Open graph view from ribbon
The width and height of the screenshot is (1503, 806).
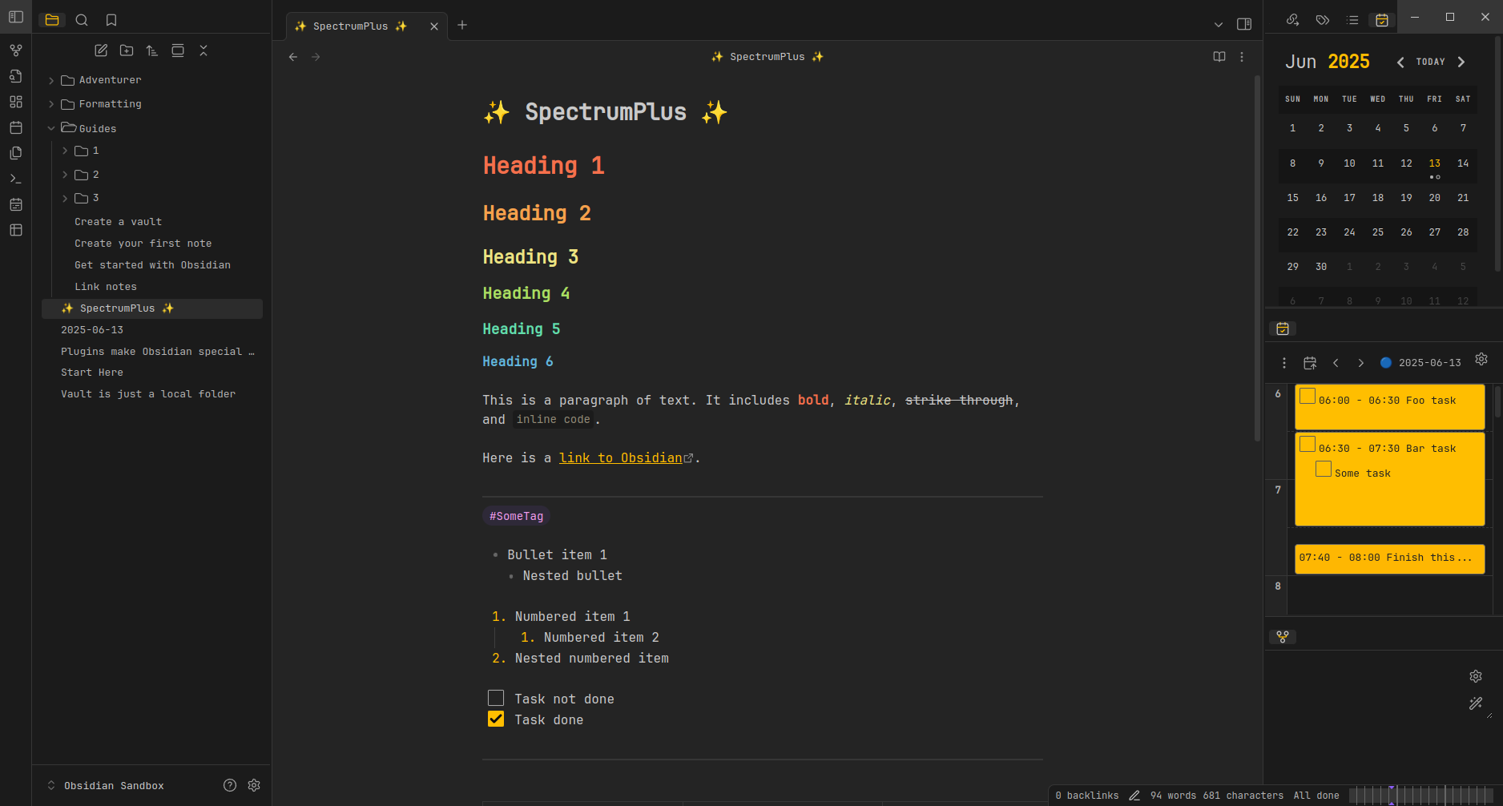pos(16,50)
